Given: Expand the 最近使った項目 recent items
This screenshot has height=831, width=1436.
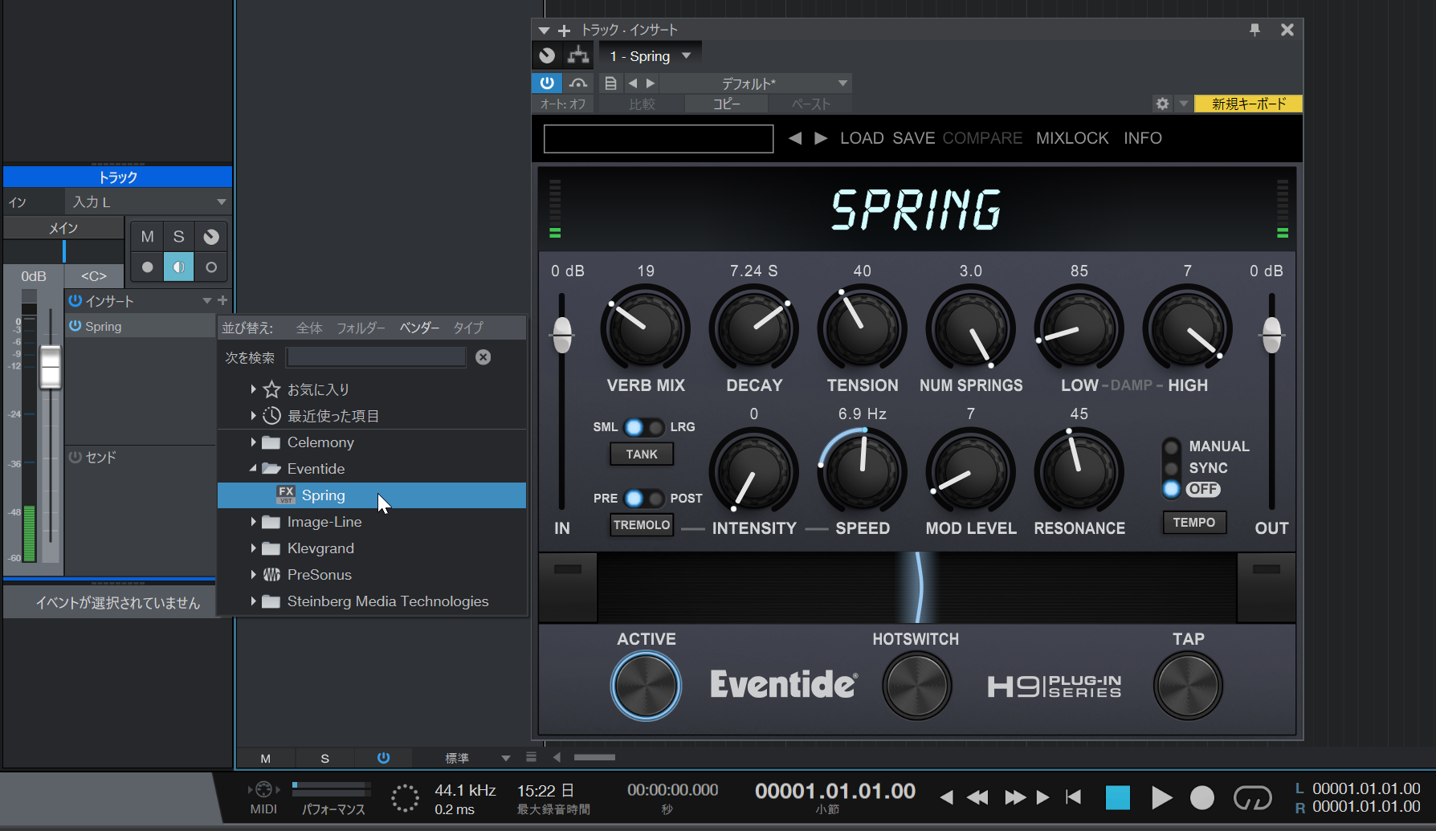Looking at the screenshot, I should (x=253, y=416).
